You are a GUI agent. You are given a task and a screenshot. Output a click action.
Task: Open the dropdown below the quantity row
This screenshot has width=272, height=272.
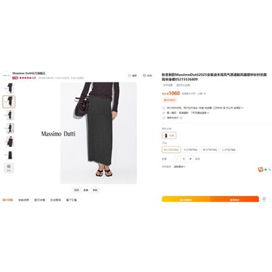[x=180, y=167]
